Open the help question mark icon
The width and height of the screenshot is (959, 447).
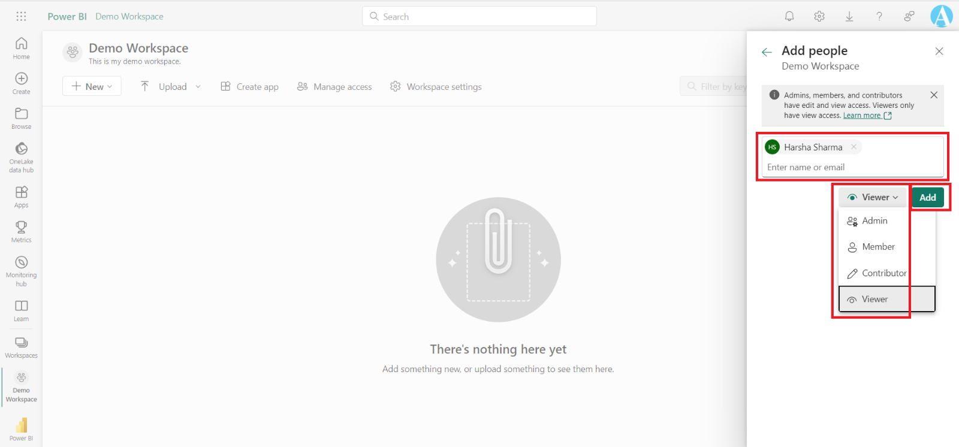click(879, 16)
